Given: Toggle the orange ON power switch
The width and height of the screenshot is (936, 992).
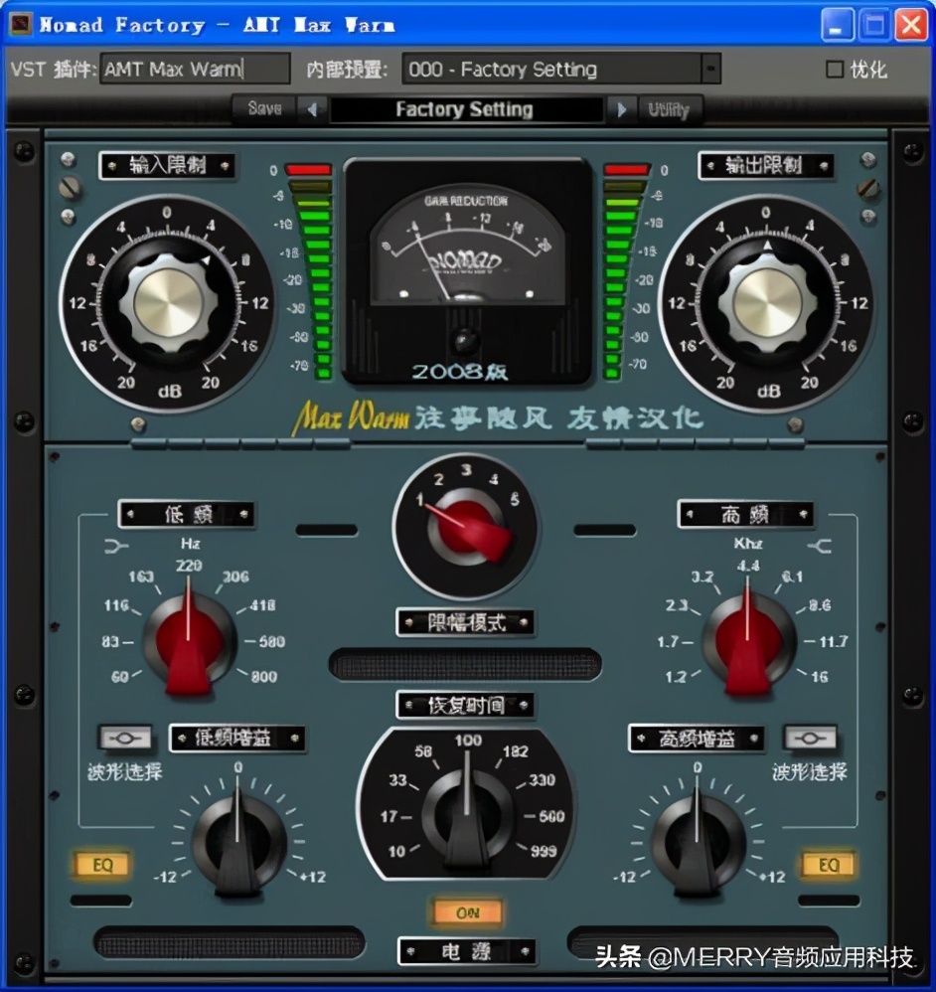Looking at the screenshot, I should (466, 911).
